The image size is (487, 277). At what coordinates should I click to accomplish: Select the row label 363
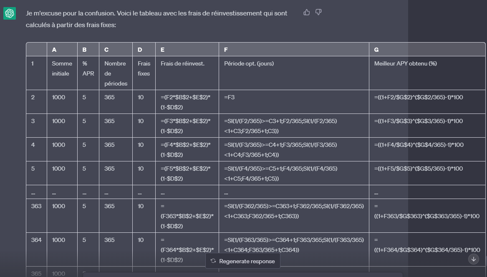pyautogui.click(x=36, y=206)
